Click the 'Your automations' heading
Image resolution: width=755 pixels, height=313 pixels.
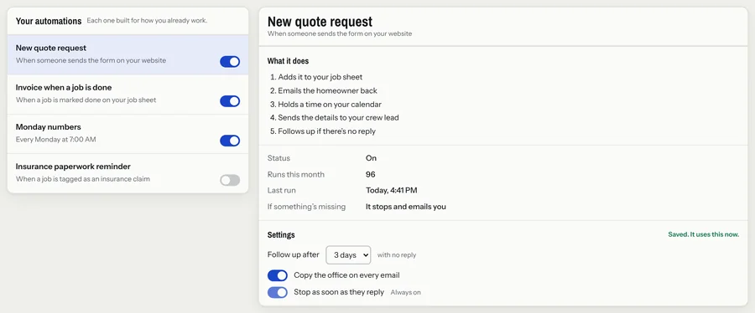(x=49, y=21)
